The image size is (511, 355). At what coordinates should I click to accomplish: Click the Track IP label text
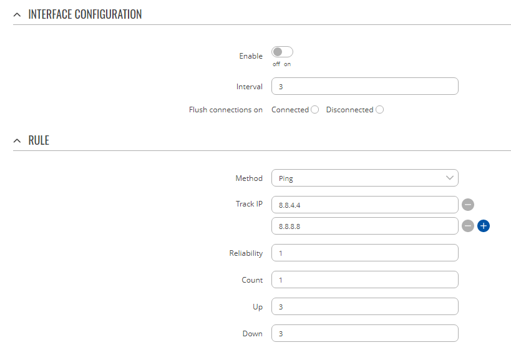[249, 204]
